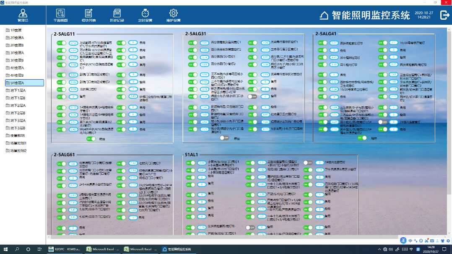
Task: Click the vertical scrollbar down arrow
Action: (x=449, y=233)
